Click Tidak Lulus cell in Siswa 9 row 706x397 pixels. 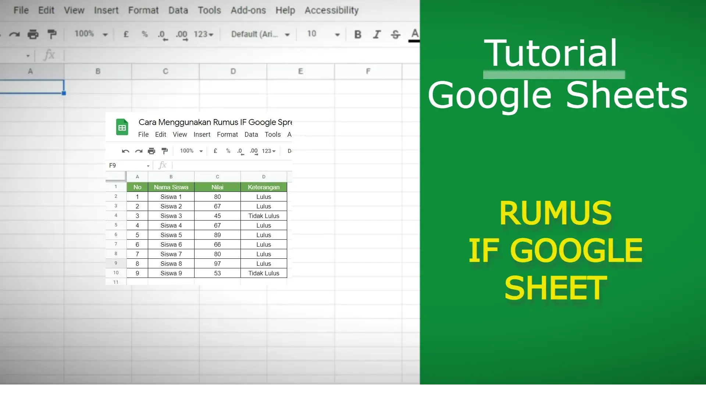pyautogui.click(x=264, y=273)
